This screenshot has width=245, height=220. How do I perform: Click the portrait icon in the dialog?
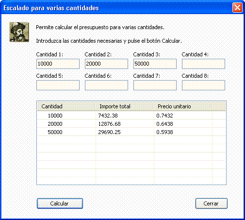19,32
